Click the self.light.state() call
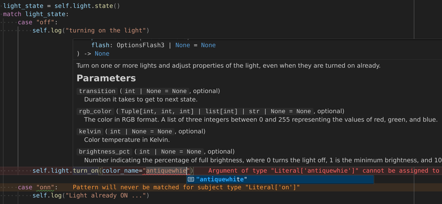 click(87, 6)
